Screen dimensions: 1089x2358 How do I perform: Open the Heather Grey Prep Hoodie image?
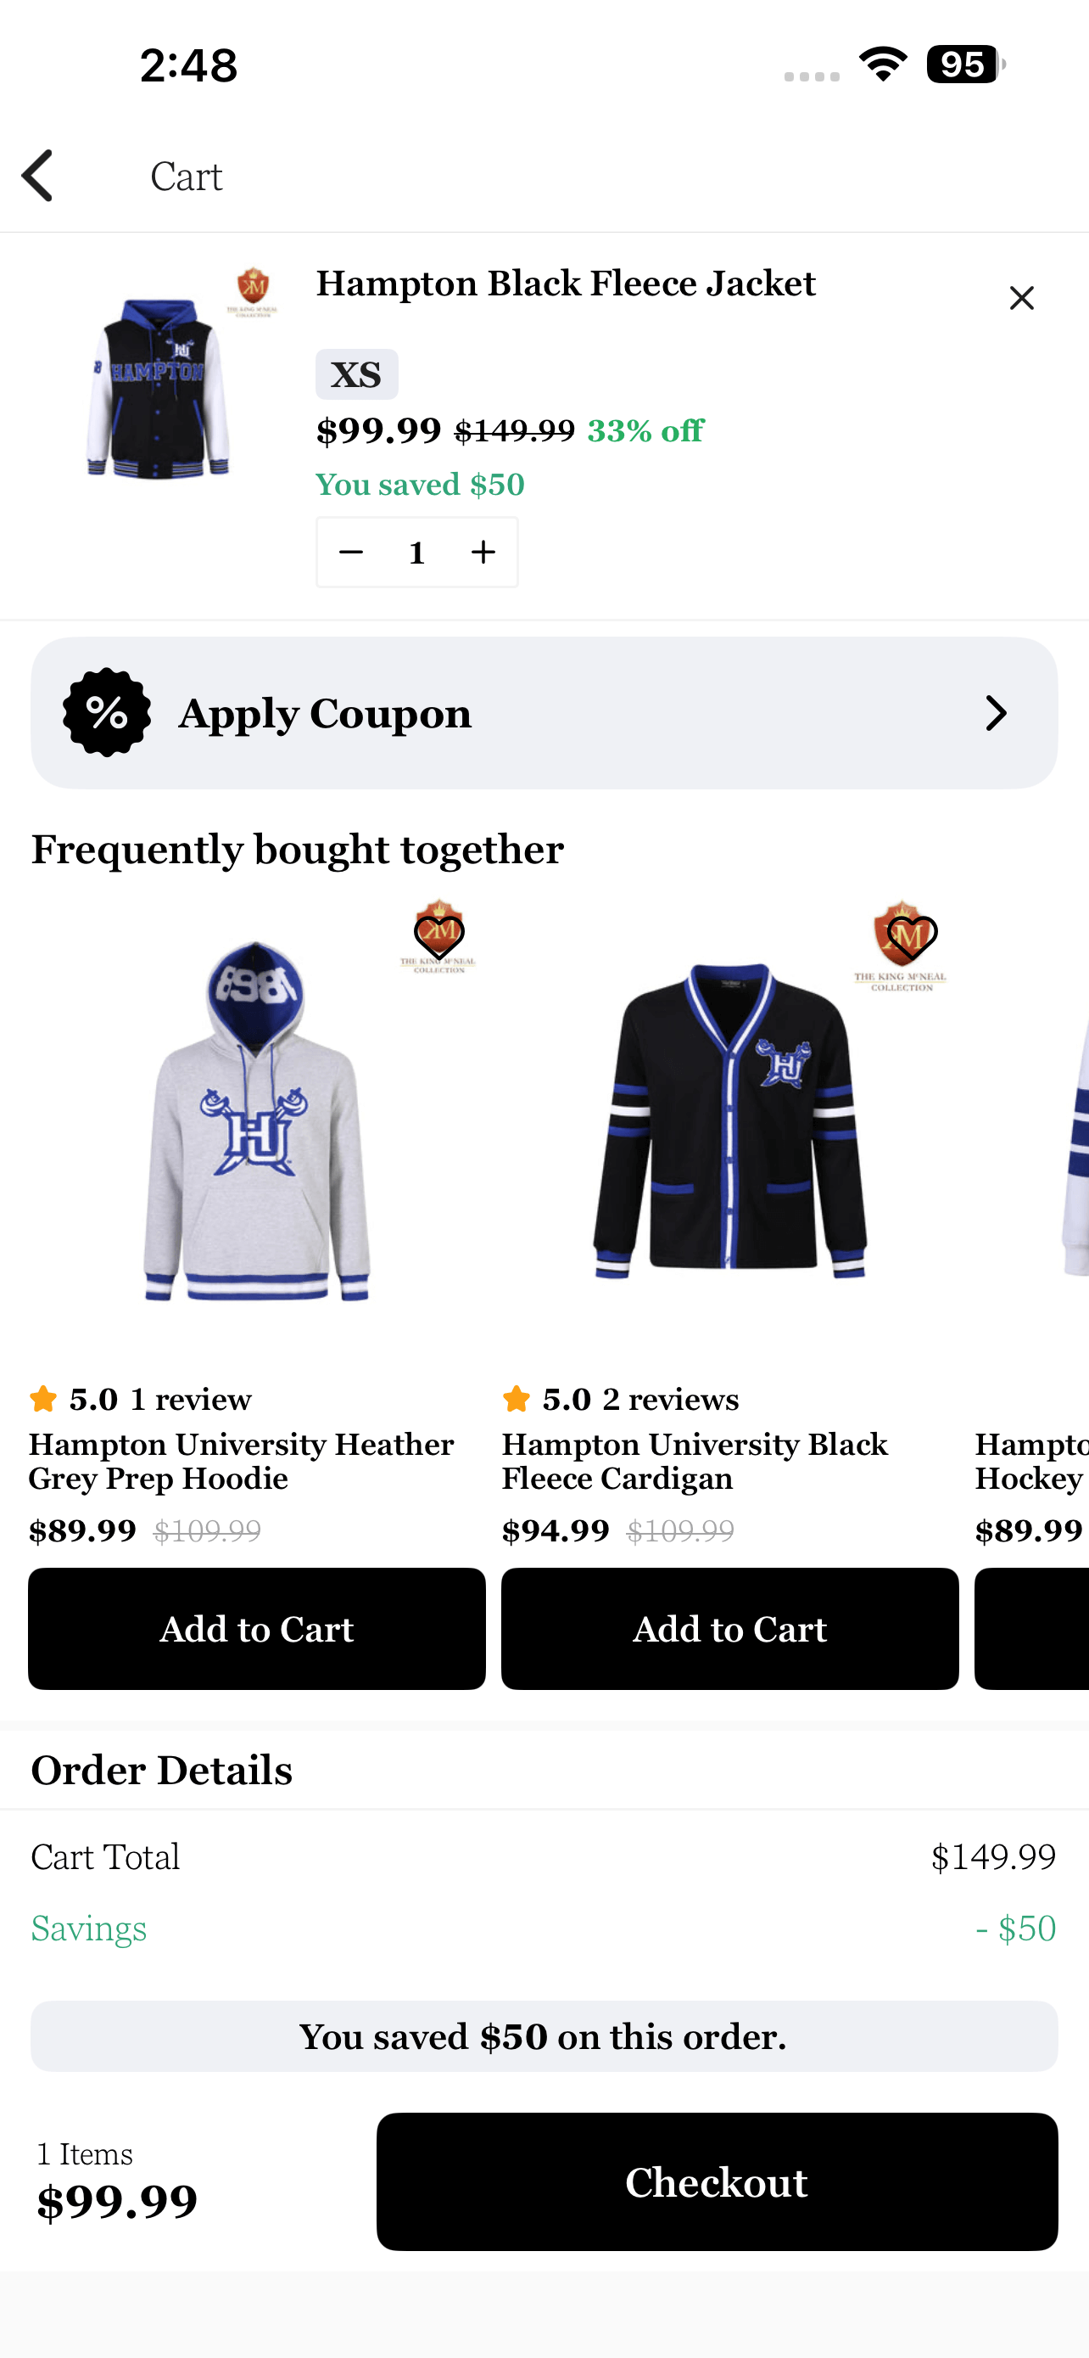coord(256,1126)
